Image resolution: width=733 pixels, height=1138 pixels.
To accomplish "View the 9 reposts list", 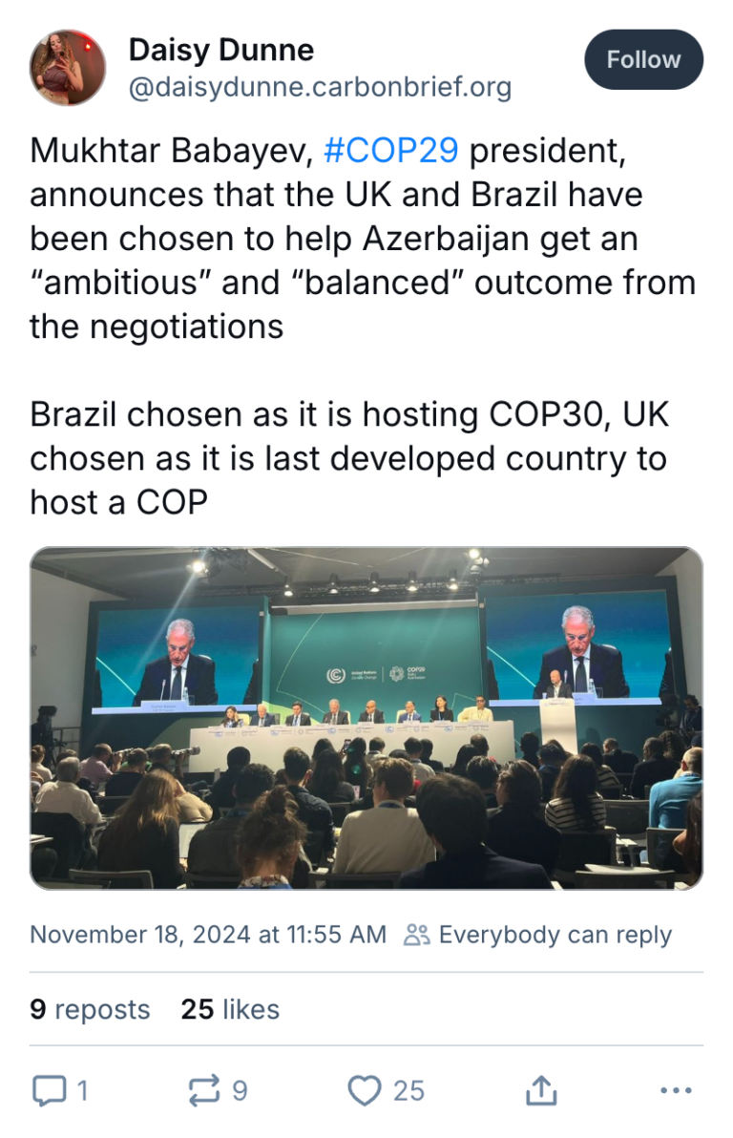I will [91, 1009].
